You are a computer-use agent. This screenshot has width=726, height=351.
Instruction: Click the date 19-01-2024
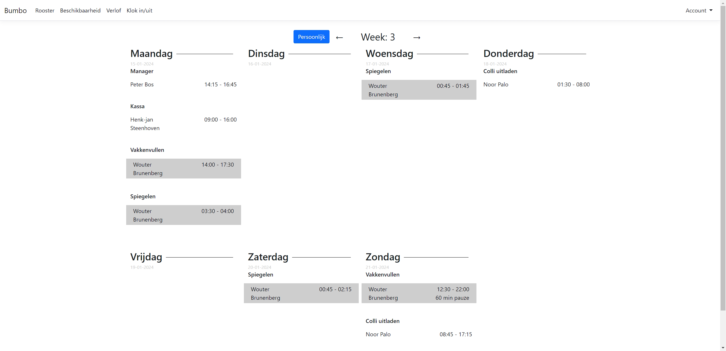142,267
